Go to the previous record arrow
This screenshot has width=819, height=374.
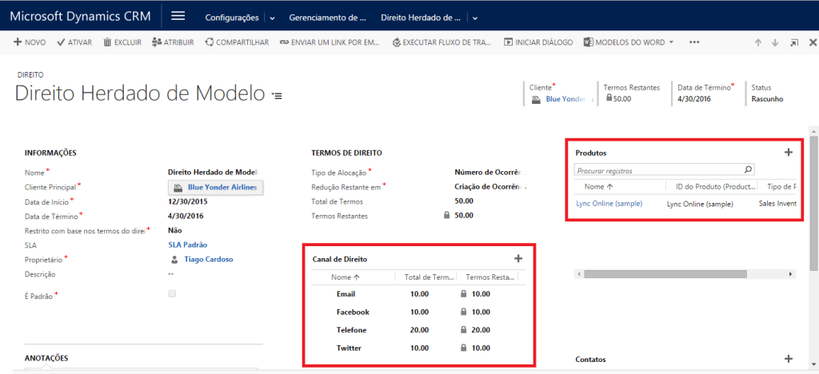pos(757,42)
